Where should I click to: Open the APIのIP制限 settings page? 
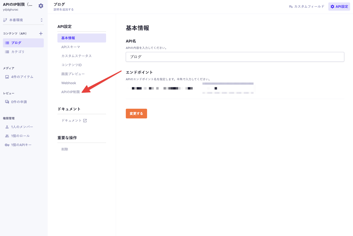(70, 92)
